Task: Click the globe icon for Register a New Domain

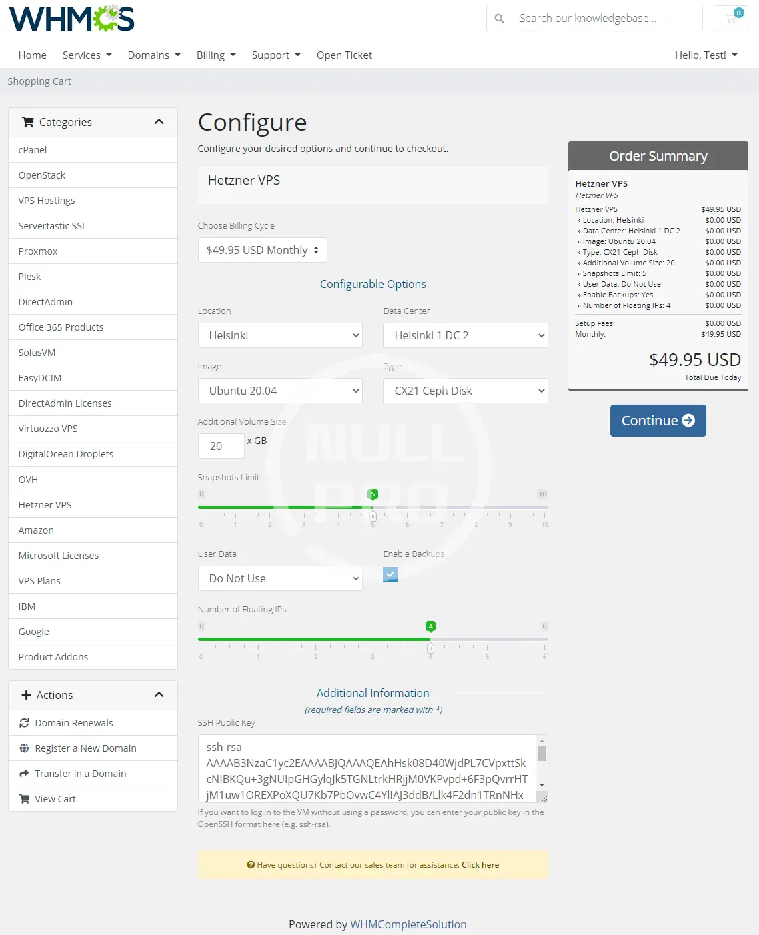Action: pyautogui.click(x=25, y=748)
